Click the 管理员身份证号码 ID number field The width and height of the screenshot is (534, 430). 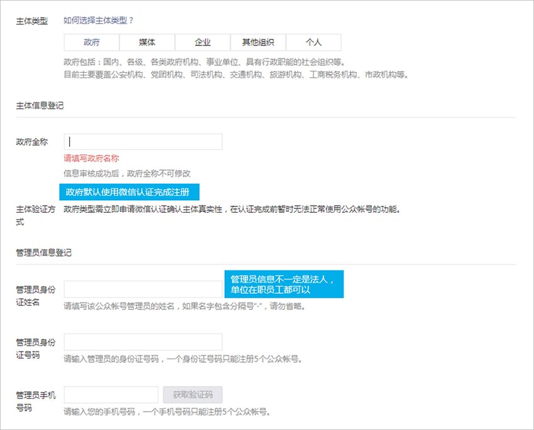[x=141, y=341]
